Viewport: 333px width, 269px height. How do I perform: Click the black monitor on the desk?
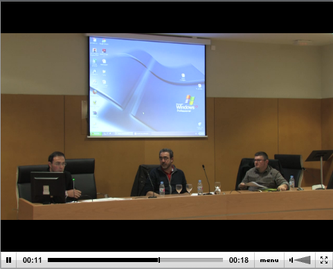tap(48, 187)
